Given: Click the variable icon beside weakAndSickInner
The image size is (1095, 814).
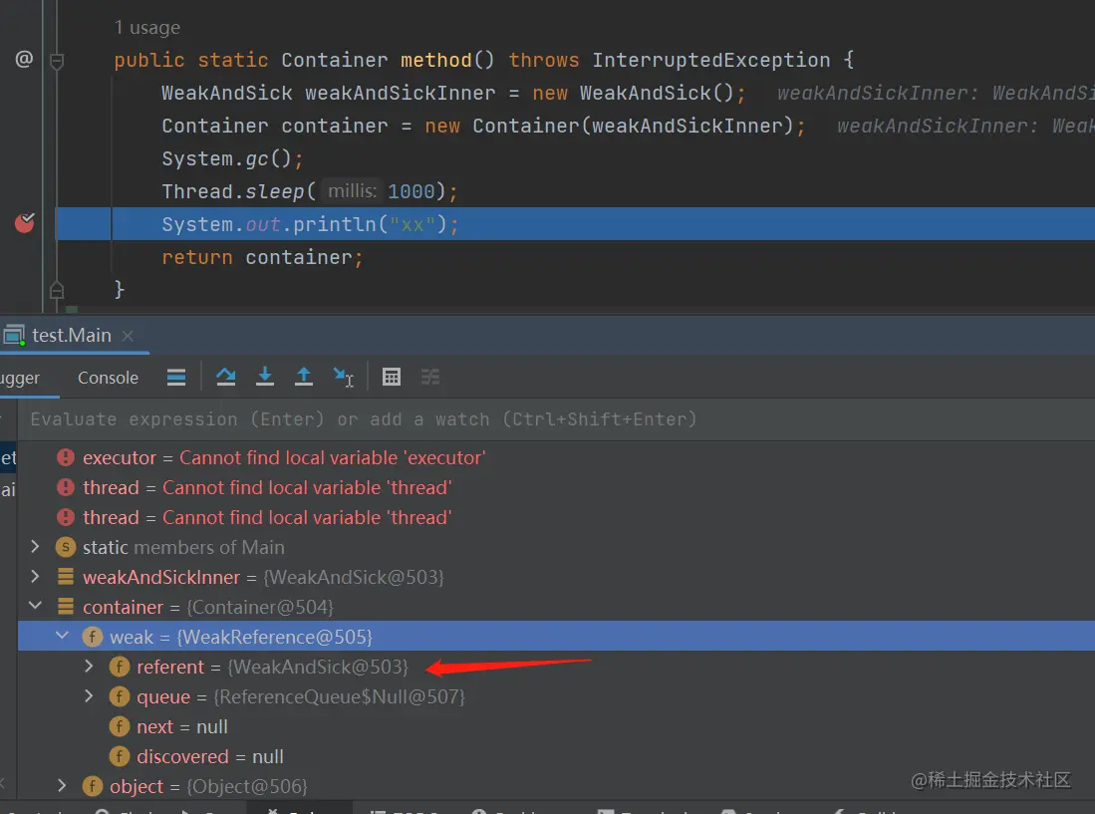Looking at the screenshot, I should (66, 577).
